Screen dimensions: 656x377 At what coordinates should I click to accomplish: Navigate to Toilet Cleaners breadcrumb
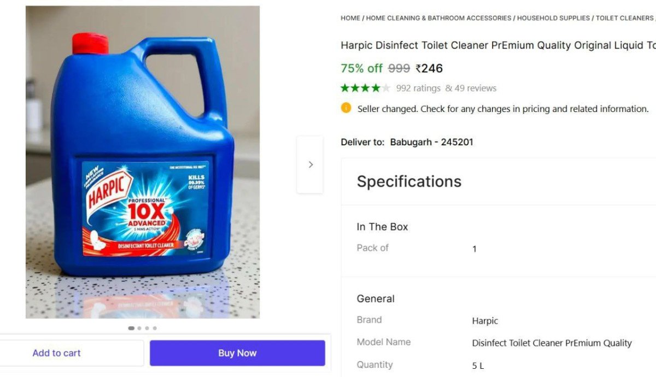[624, 18]
